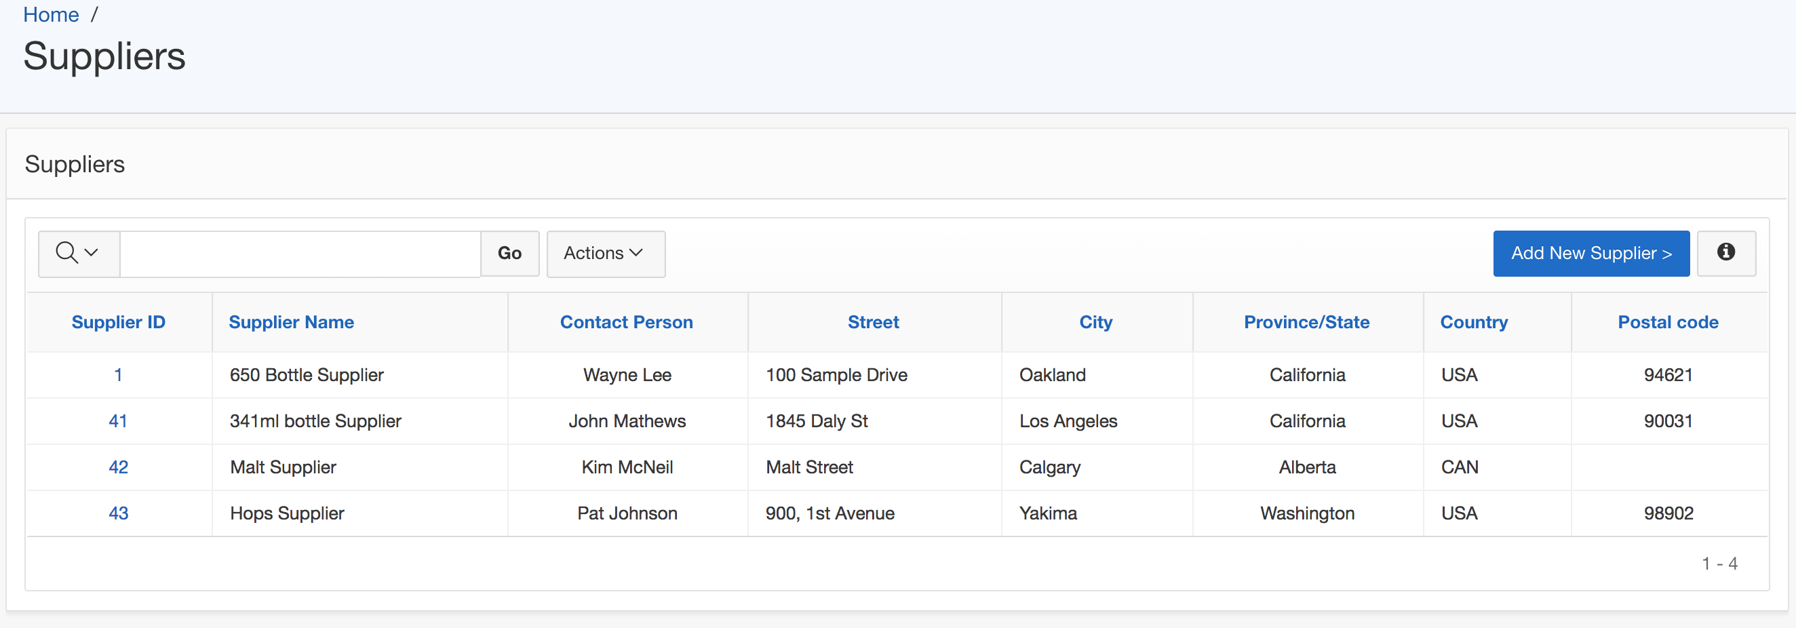The height and width of the screenshot is (628, 1796).
Task: Click the Postal code column header
Action: [x=1667, y=322]
